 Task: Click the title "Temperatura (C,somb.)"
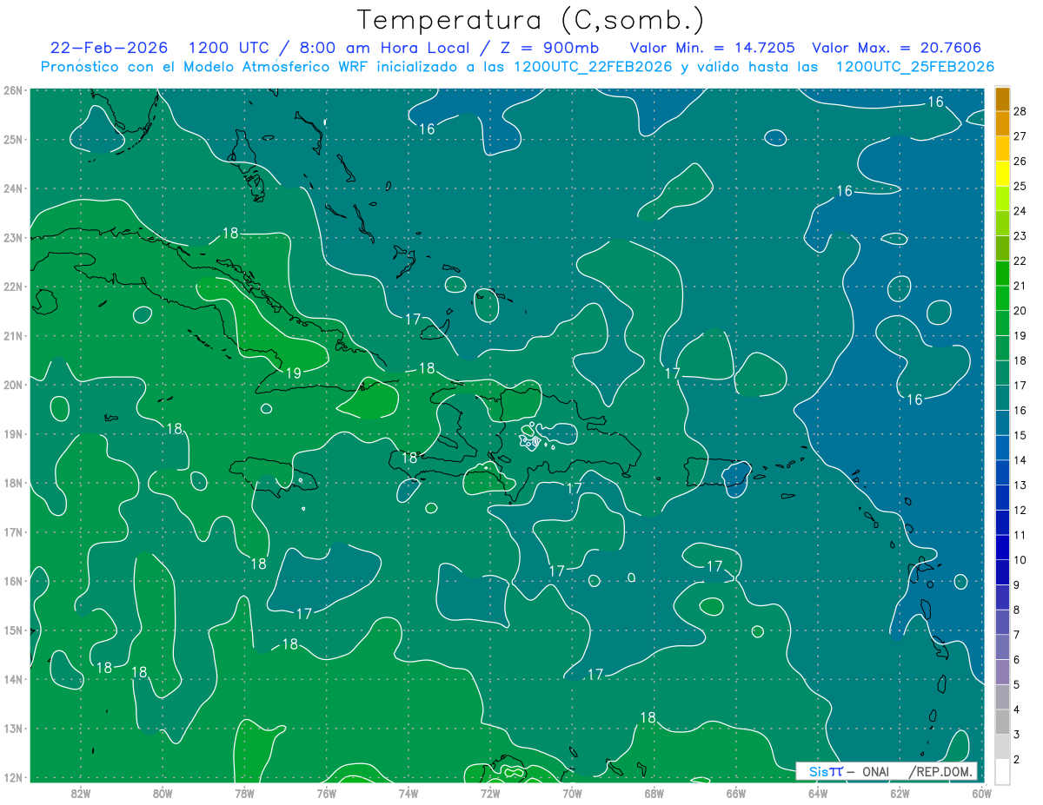(531, 20)
